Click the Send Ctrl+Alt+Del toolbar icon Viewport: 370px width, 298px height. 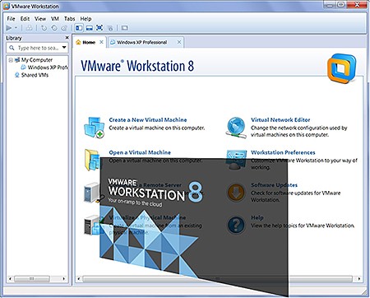[30, 28]
